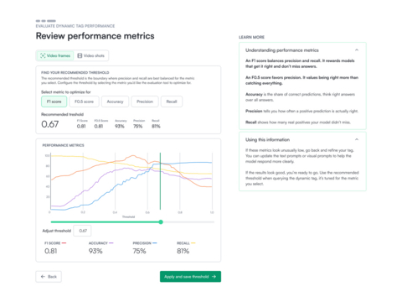Click the ACCURACY legend color mark
402x302 pixels.
pos(111,243)
